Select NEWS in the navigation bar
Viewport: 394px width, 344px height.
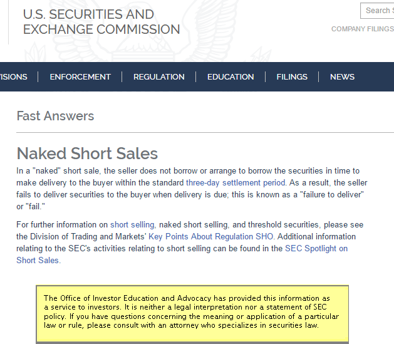point(342,76)
